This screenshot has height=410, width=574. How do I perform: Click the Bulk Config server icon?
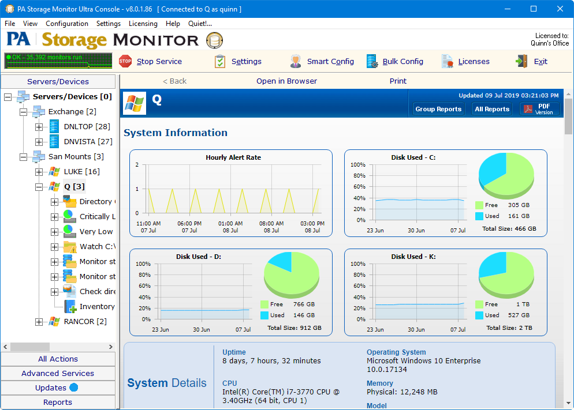[x=372, y=61]
